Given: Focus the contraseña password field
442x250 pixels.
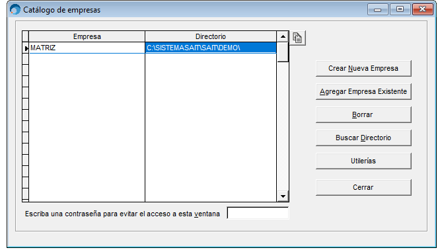Looking at the screenshot, I should click(x=258, y=213).
